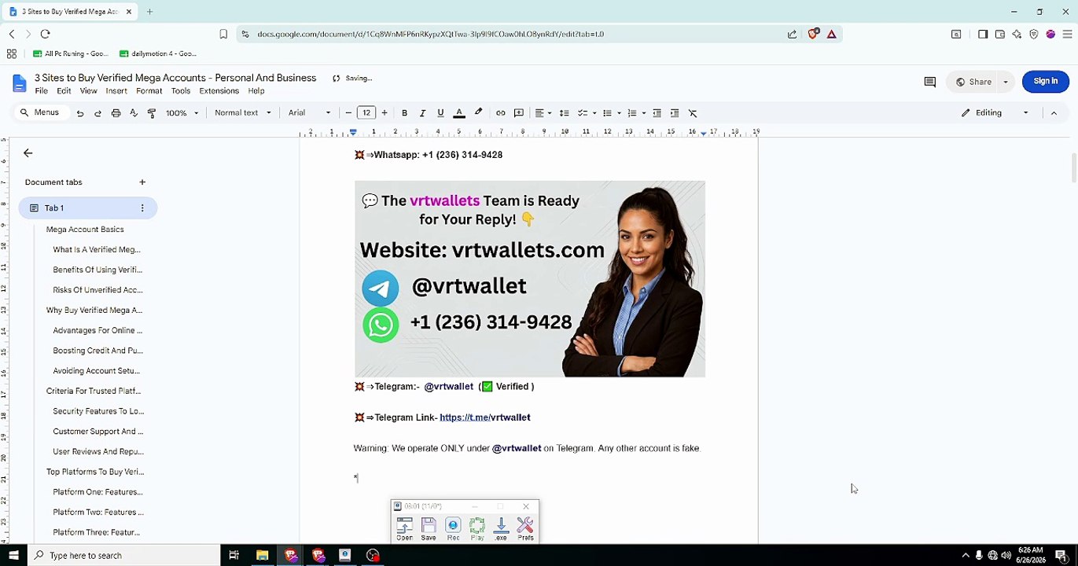Decrease the paragraph indent
Screen dimensions: 1078x566
657,113
